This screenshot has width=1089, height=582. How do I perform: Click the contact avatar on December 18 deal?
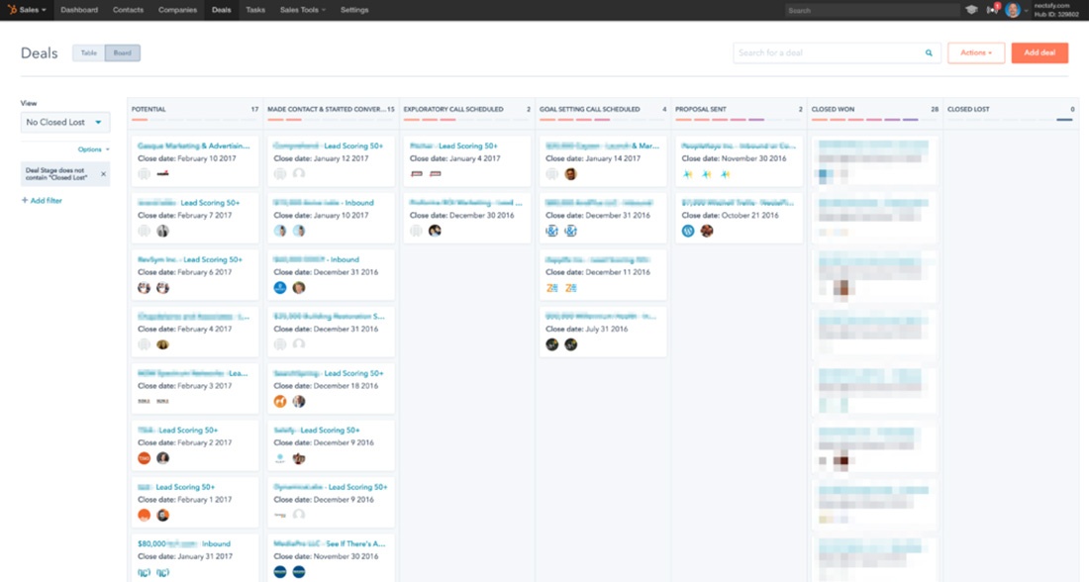(x=299, y=402)
